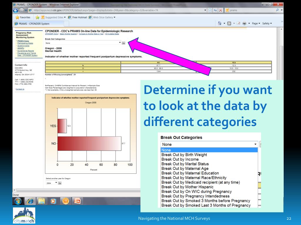
Task: Open the Page menu
Action: 256,23
